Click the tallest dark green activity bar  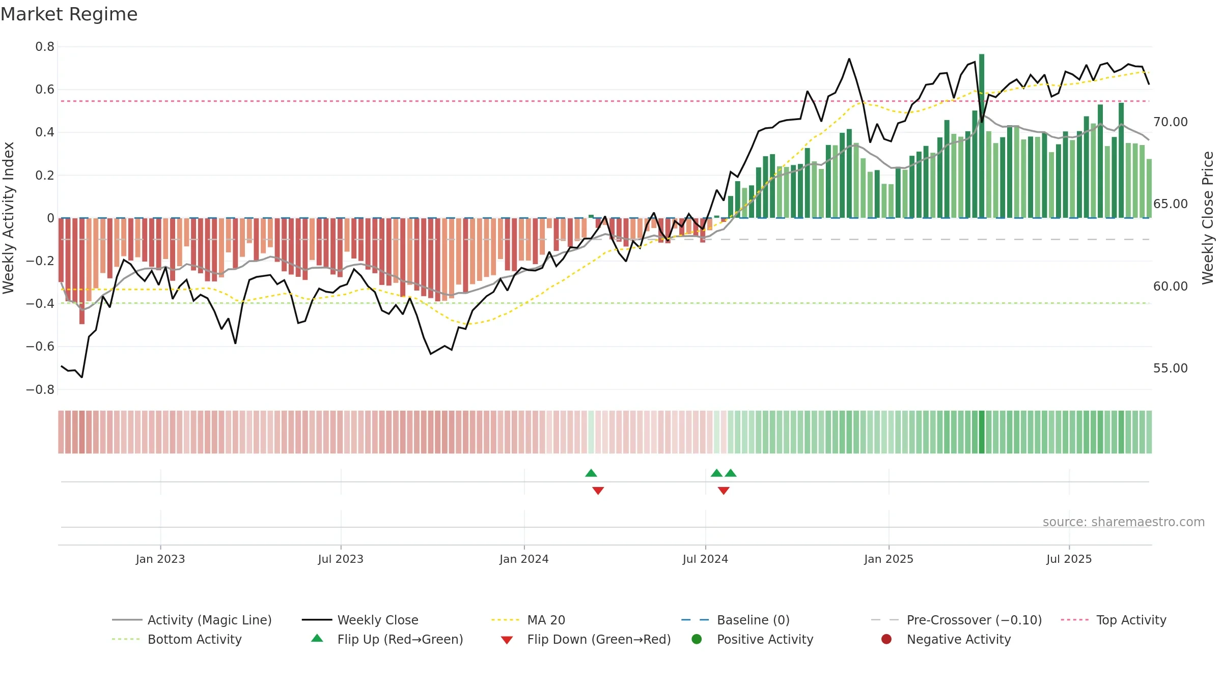pos(982,136)
